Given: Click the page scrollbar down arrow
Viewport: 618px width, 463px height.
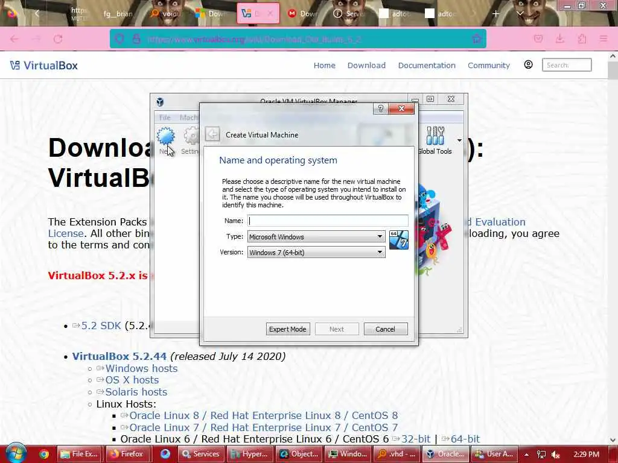Looking at the screenshot, I should pyautogui.click(x=613, y=440).
